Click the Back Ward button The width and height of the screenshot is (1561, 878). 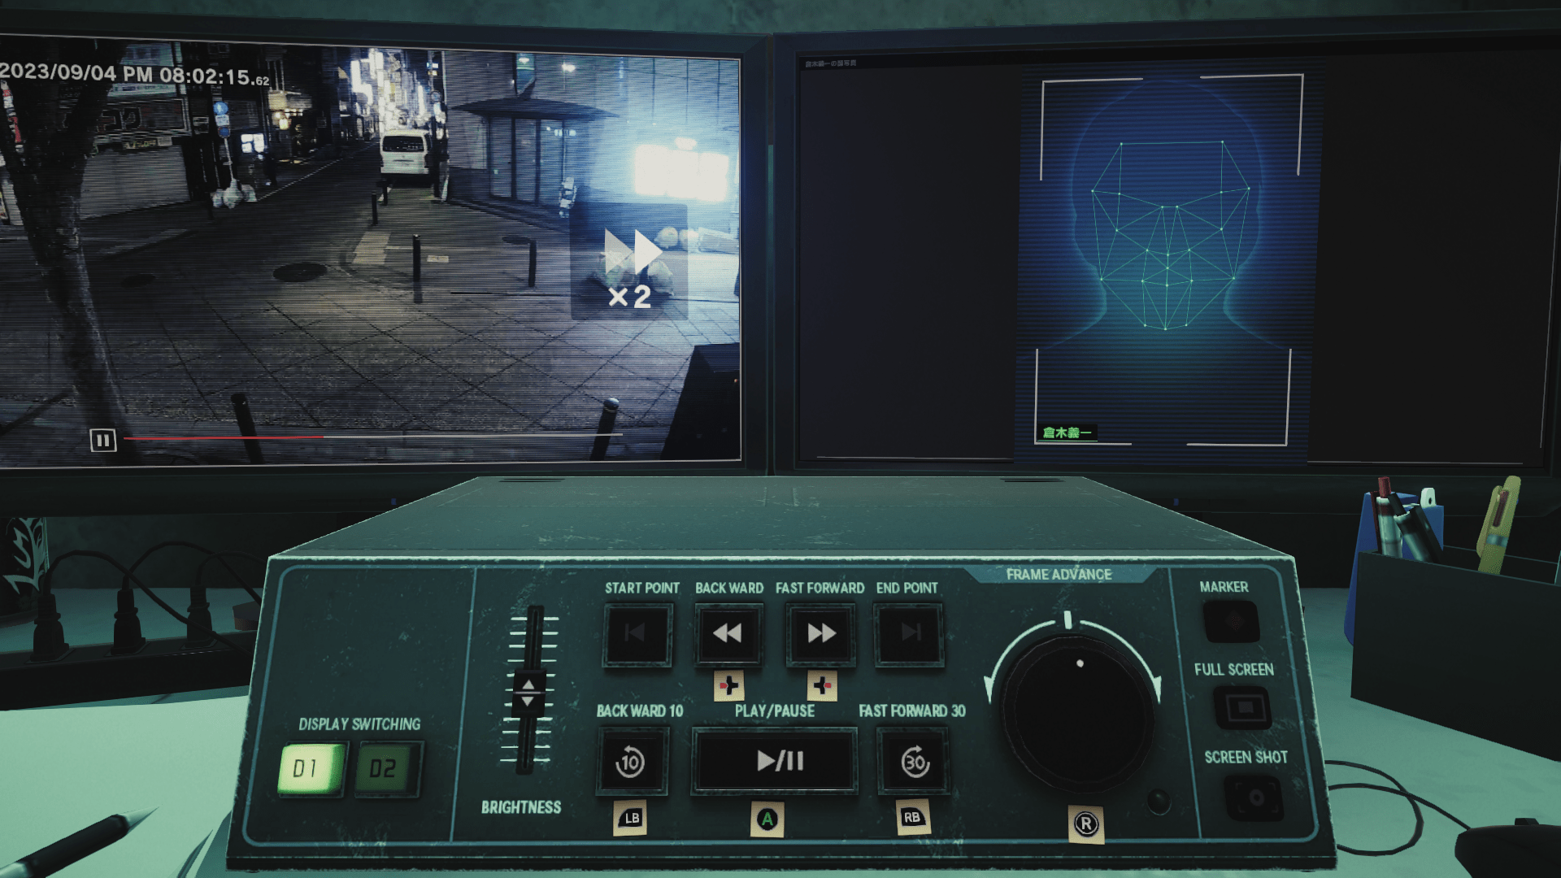pyautogui.click(x=728, y=633)
